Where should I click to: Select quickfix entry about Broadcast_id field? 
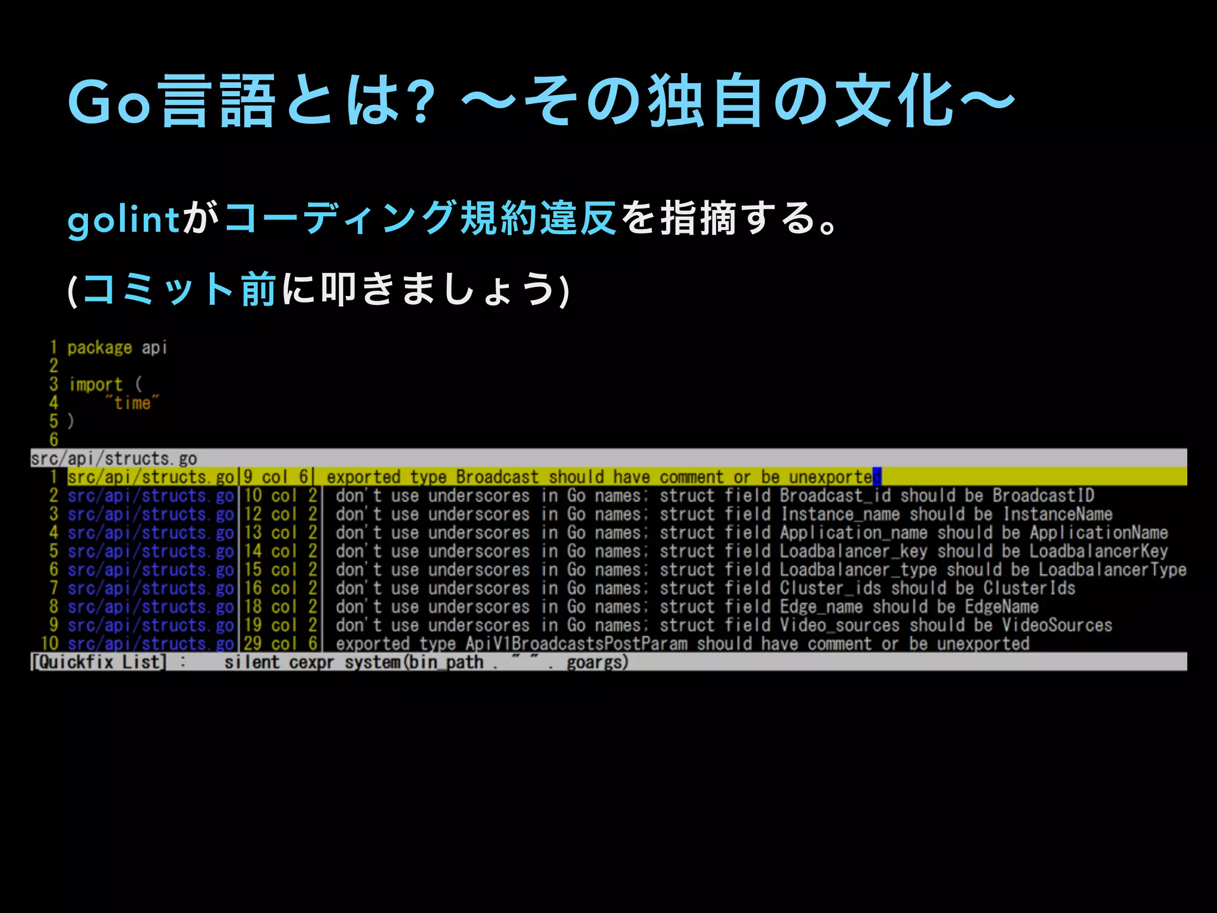pos(608,495)
